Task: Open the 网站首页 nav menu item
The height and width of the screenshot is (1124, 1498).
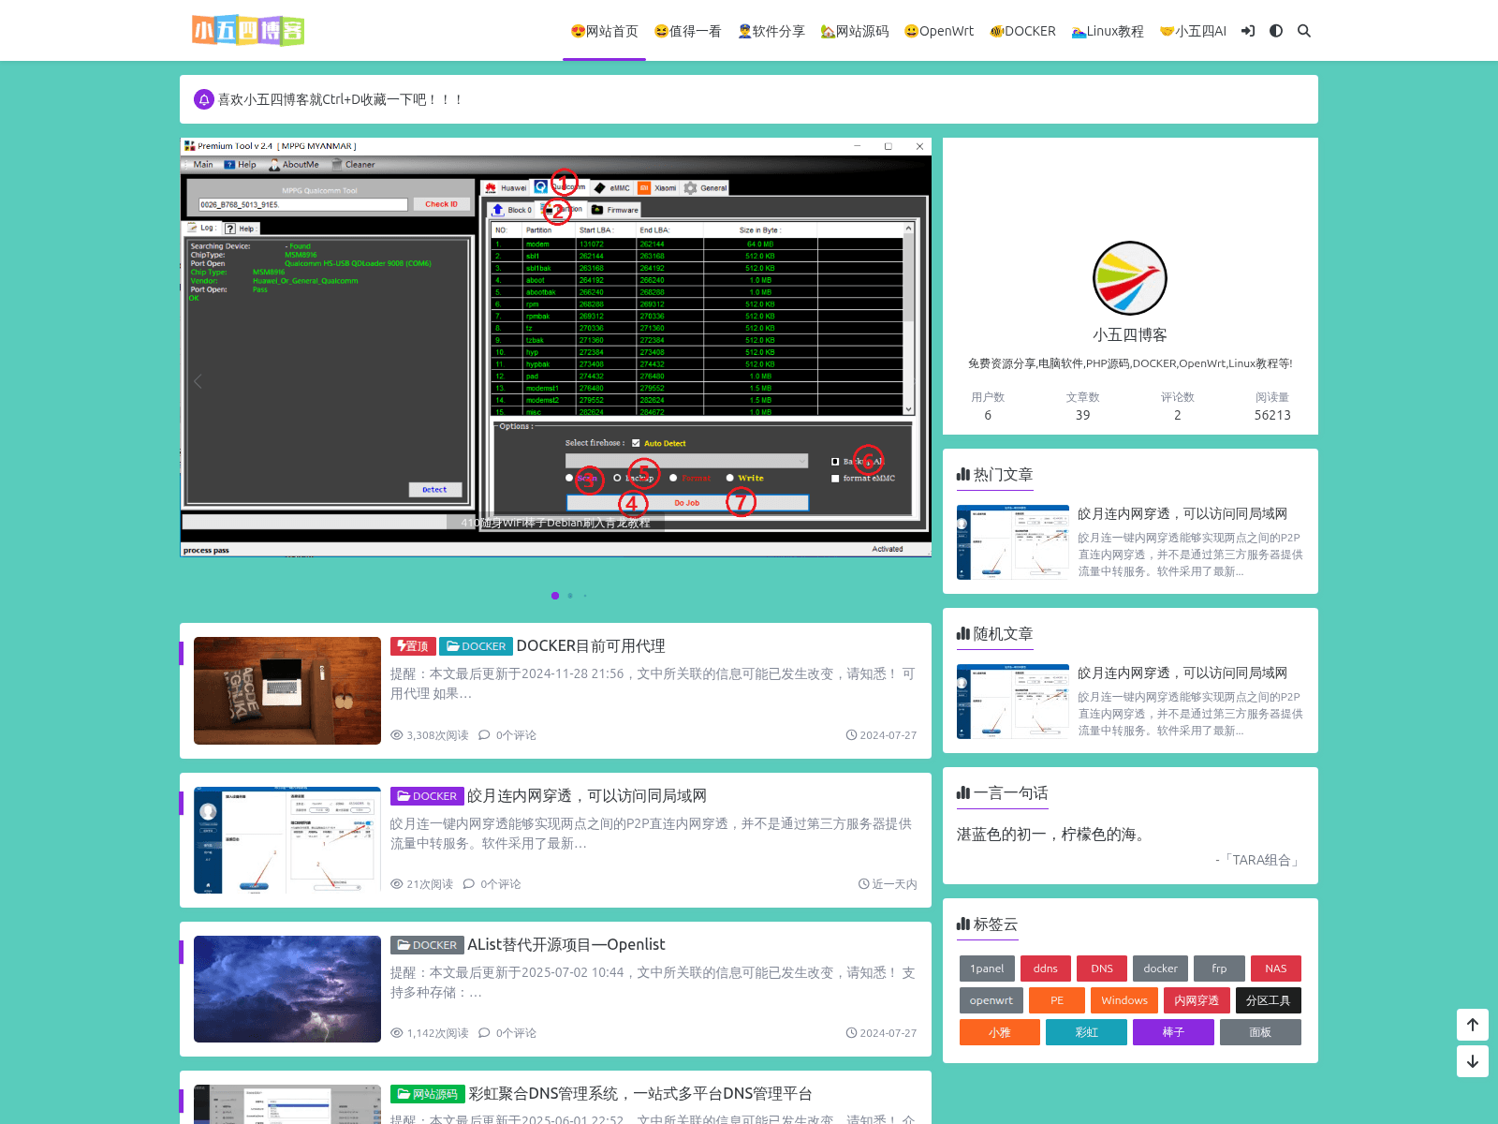Action: tap(604, 31)
